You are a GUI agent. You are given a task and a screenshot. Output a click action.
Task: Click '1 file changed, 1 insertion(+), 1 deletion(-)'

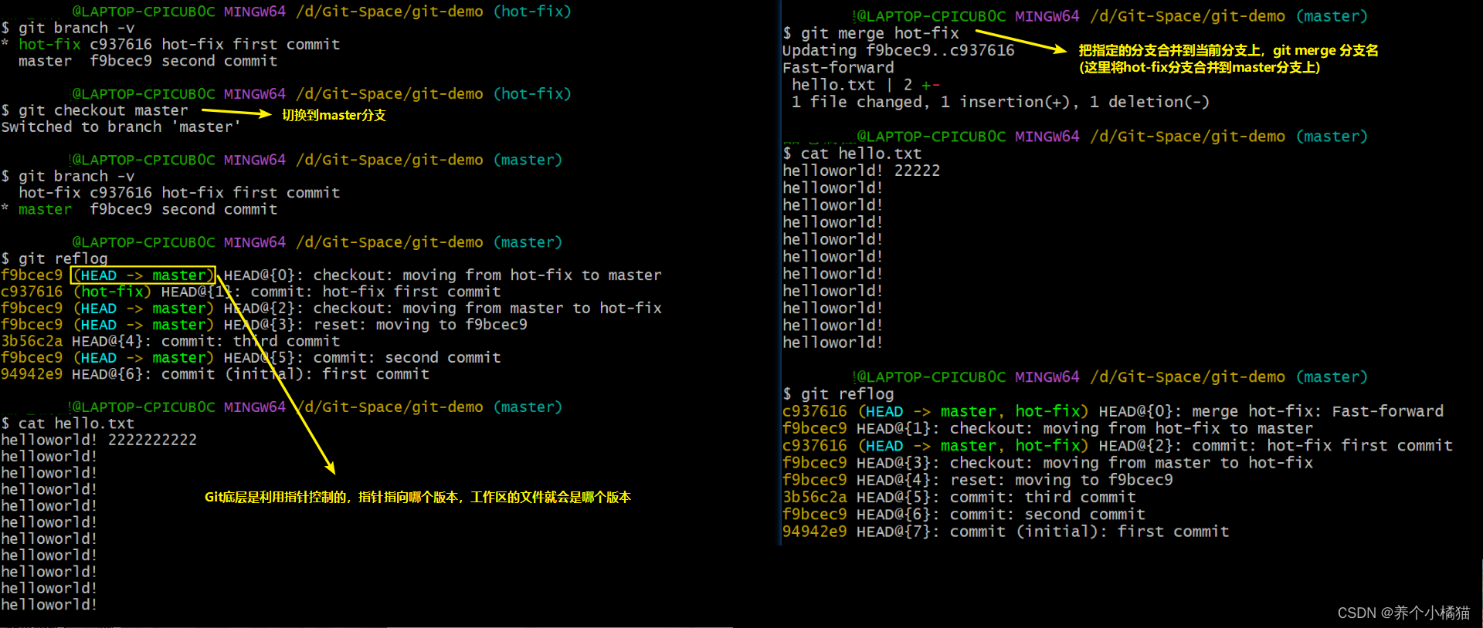1000,102
